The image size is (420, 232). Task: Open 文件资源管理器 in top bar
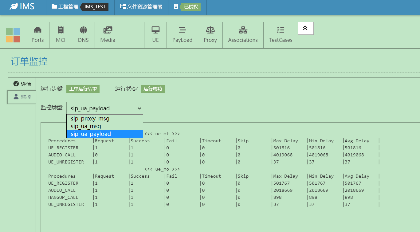[141, 7]
